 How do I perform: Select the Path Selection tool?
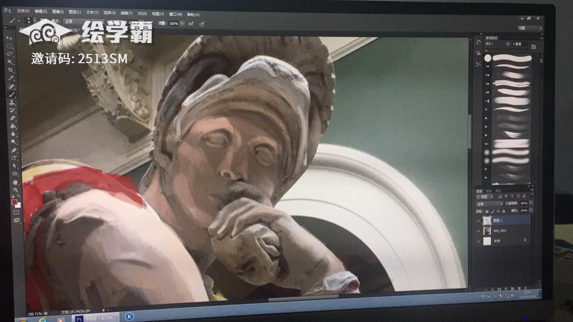point(14,166)
